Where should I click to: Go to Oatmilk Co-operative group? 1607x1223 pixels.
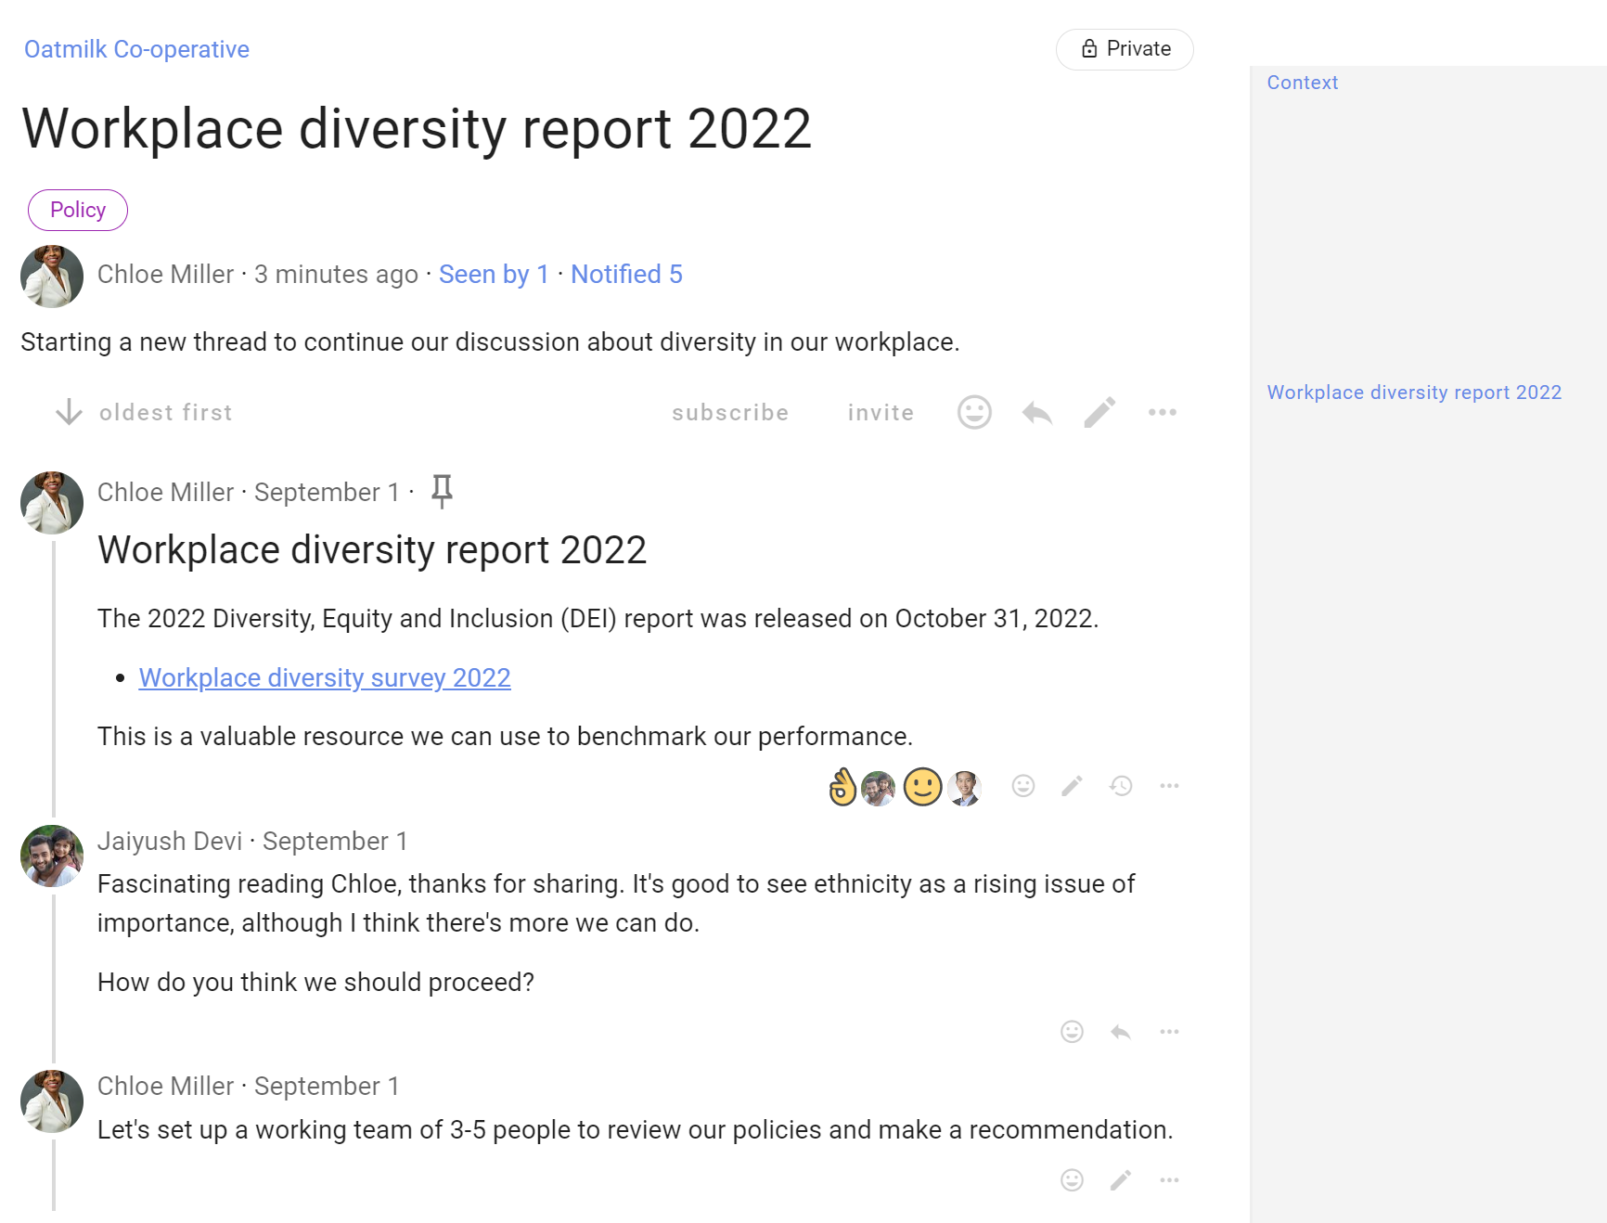point(136,49)
